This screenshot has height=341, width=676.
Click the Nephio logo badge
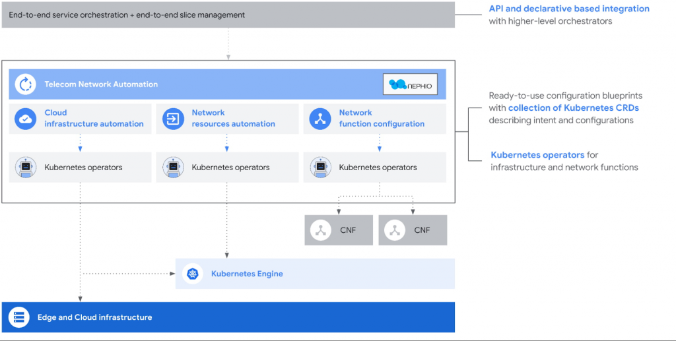point(410,84)
